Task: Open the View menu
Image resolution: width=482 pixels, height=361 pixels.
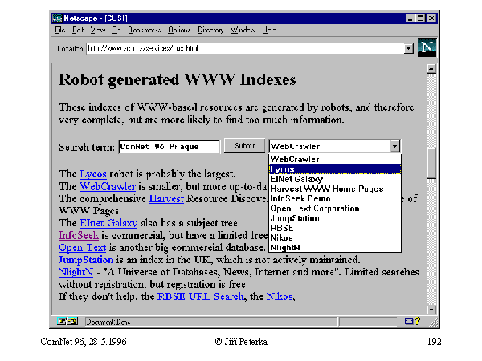Action: (x=98, y=30)
